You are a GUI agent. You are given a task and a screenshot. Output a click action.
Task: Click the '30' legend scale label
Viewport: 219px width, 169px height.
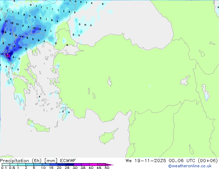[75, 168]
